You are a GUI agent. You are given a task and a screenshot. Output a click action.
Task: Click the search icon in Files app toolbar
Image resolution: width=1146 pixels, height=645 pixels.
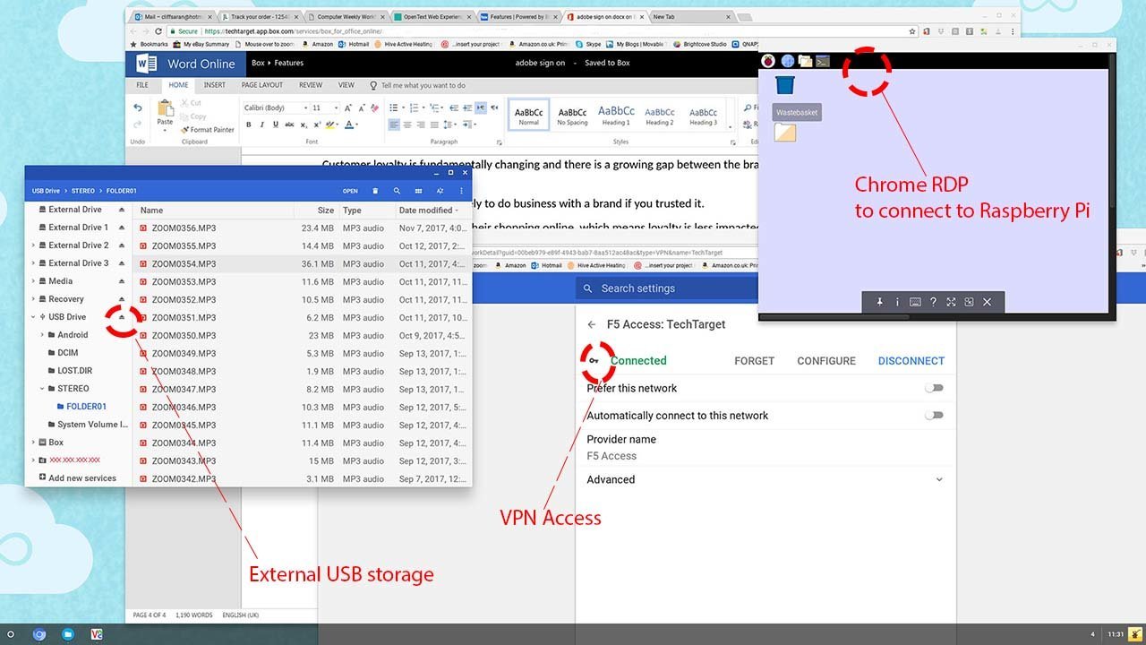click(397, 191)
